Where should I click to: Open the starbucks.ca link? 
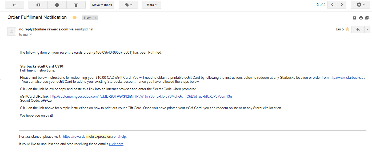tap(347, 78)
